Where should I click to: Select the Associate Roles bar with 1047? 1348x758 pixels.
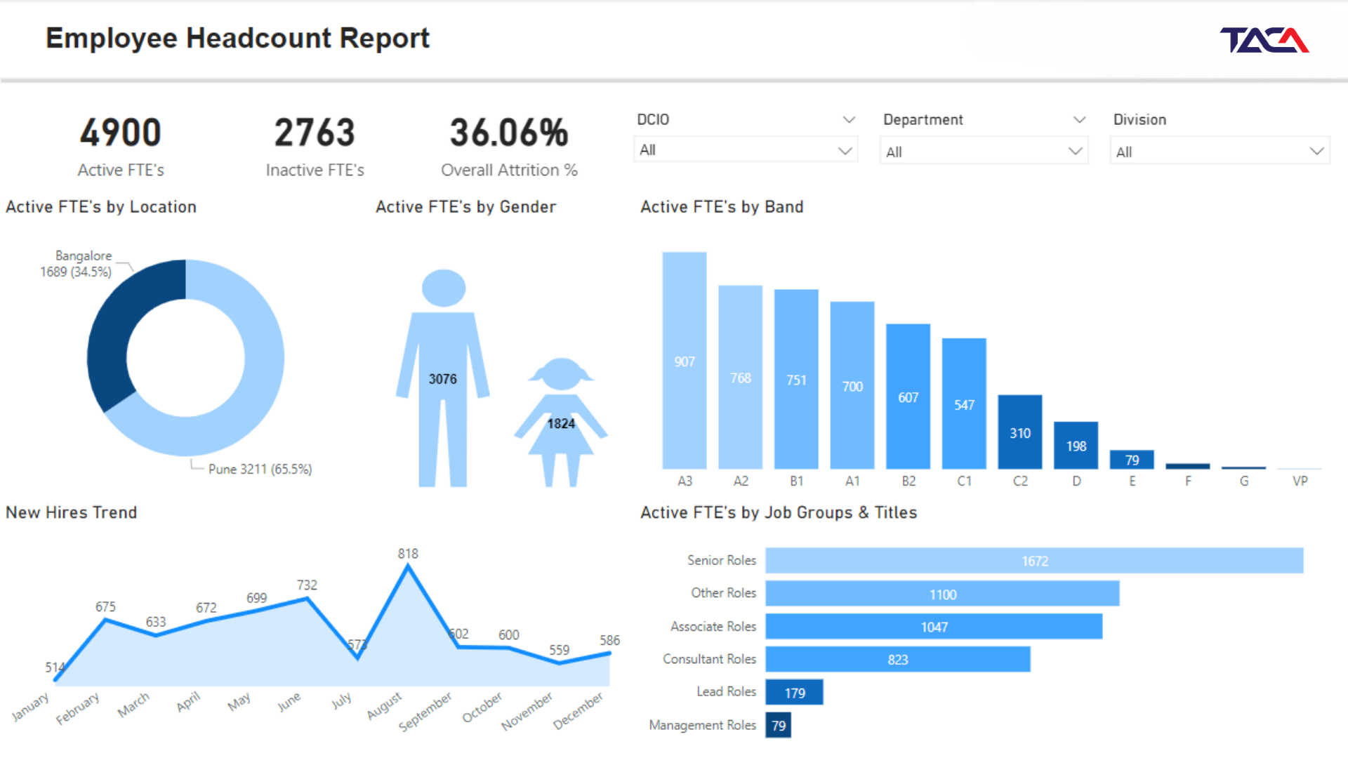[x=934, y=626]
